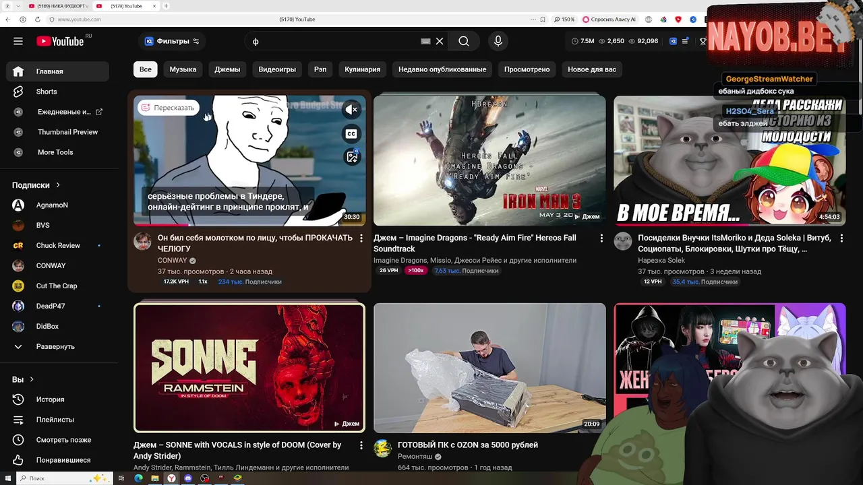Play the SONNE Rammstein thumbnail
Screen dimensions: 863x485
(249, 368)
